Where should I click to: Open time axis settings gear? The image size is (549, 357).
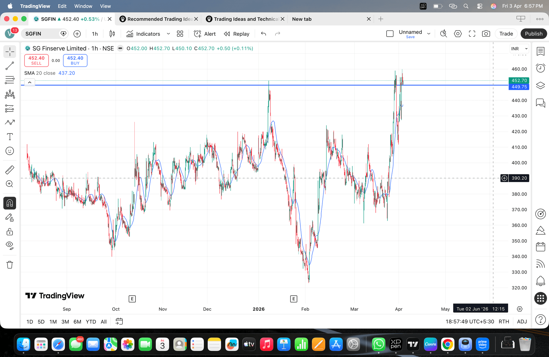pos(520,309)
